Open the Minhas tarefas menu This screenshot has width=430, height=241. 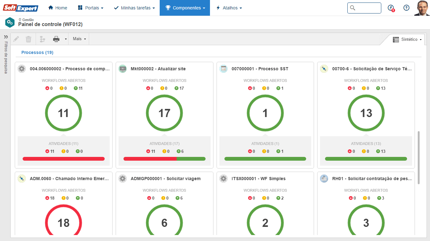pos(134,8)
